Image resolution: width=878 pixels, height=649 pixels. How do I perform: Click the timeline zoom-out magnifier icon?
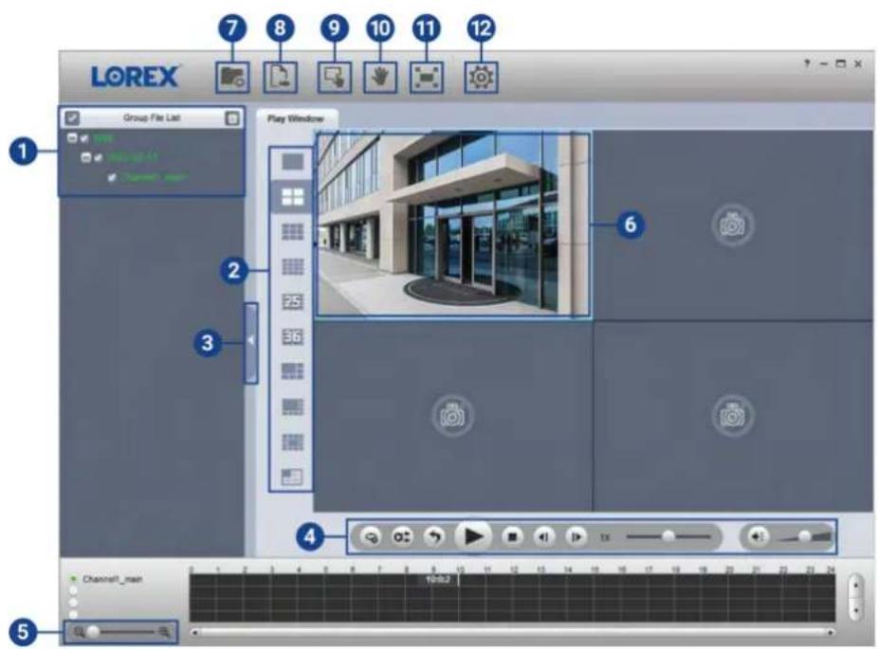point(79,632)
